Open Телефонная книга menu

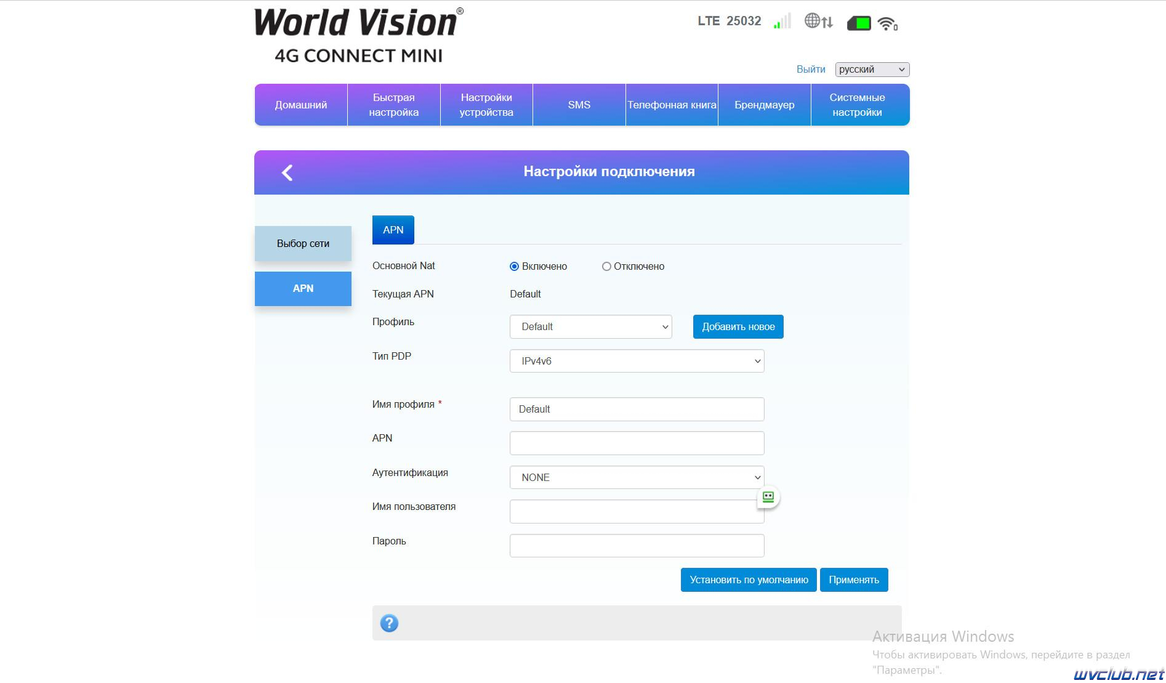coord(672,105)
